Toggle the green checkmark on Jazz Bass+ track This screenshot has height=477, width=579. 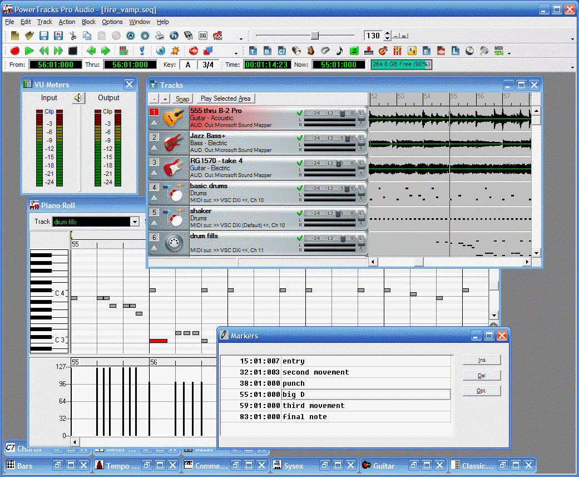click(x=299, y=138)
